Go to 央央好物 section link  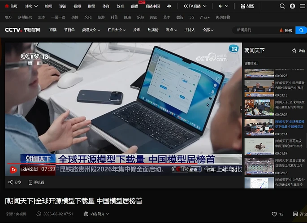tap(223, 17)
